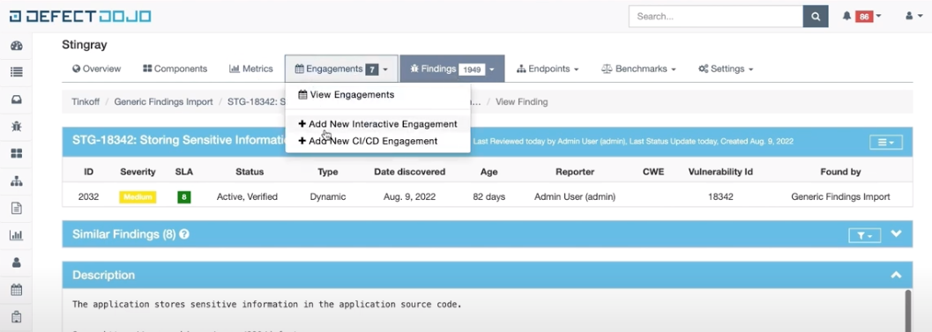The width and height of the screenshot is (932, 332).
Task: Select the inbox tray icon in sidebar
Action: [x=17, y=100]
